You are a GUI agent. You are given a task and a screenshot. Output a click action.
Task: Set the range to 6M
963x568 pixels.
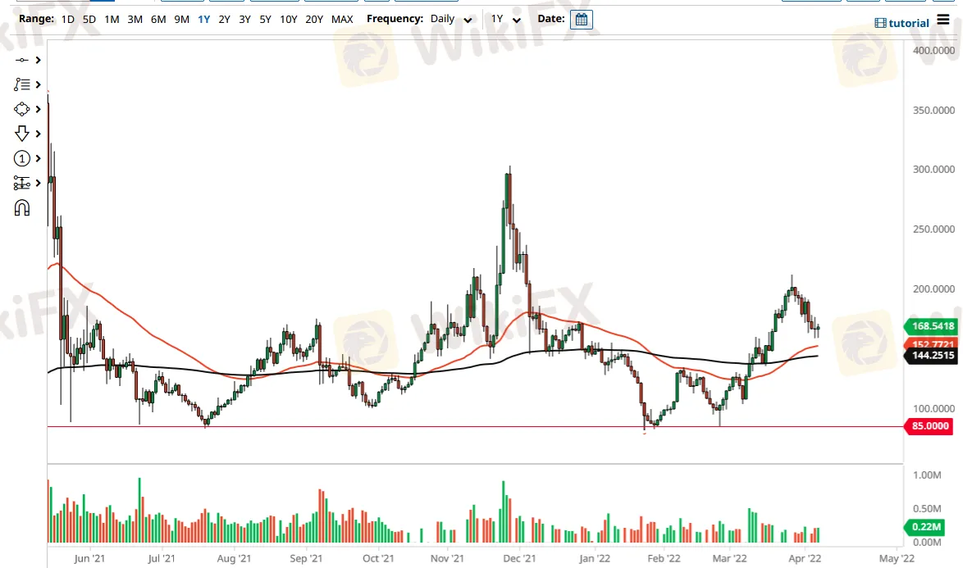click(x=158, y=19)
